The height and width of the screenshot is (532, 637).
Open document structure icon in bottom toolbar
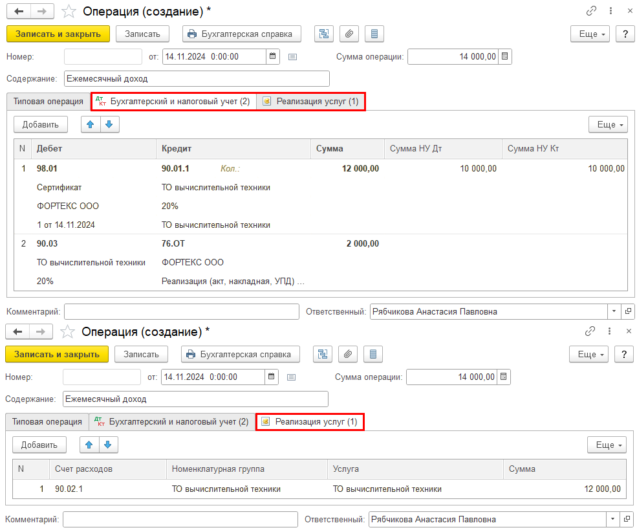click(323, 355)
